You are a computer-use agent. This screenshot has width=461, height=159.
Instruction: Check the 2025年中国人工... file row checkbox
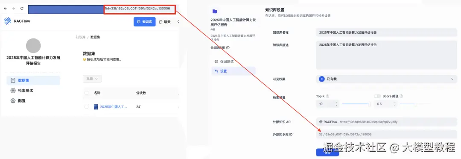86,106
